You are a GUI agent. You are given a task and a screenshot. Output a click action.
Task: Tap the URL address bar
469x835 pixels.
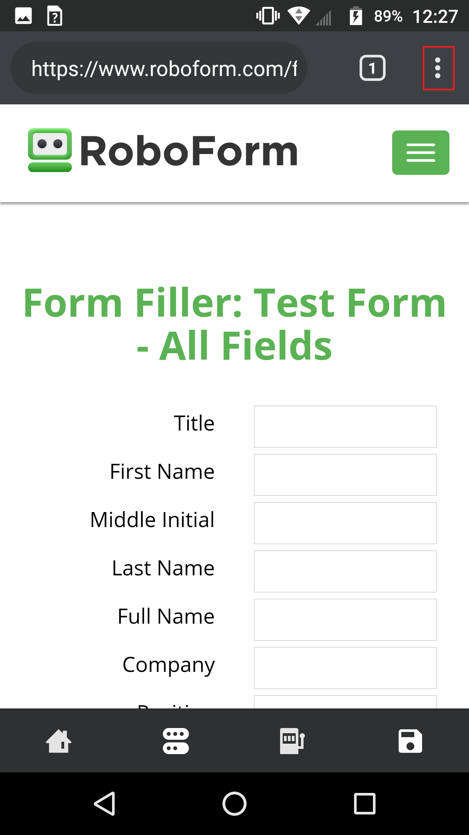point(159,68)
